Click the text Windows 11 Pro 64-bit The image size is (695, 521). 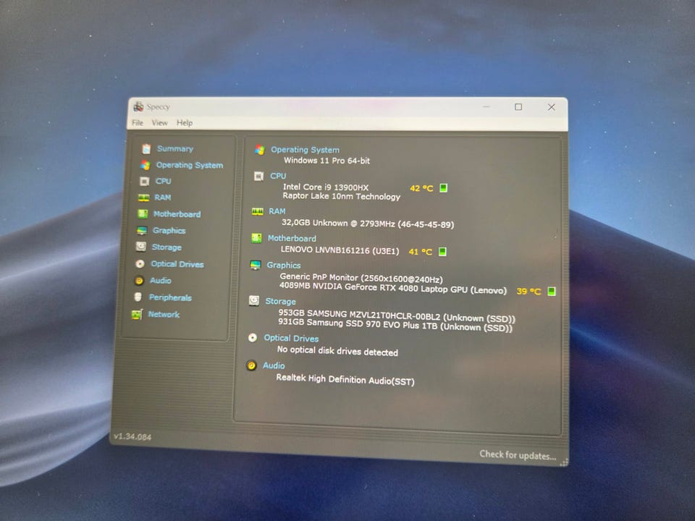[x=327, y=161]
